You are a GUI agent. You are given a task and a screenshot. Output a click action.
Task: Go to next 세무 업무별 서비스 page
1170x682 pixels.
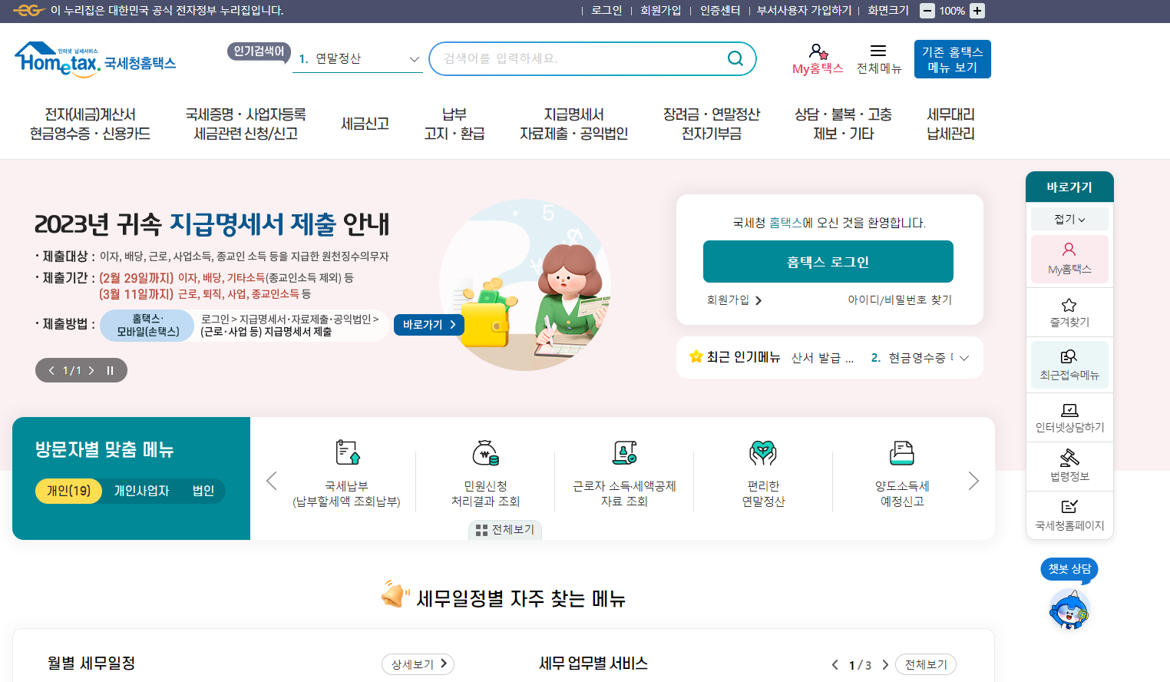coord(885,665)
